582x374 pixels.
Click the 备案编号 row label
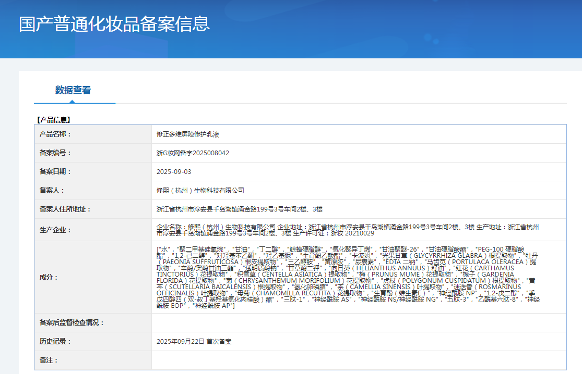[x=55, y=153]
